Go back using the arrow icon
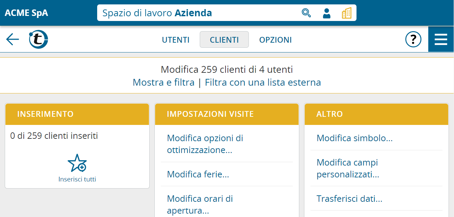Screen dimensions: 454x217 pos(13,39)
